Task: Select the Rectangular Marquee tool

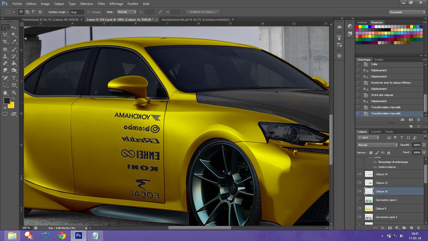Action: (5, 28)
